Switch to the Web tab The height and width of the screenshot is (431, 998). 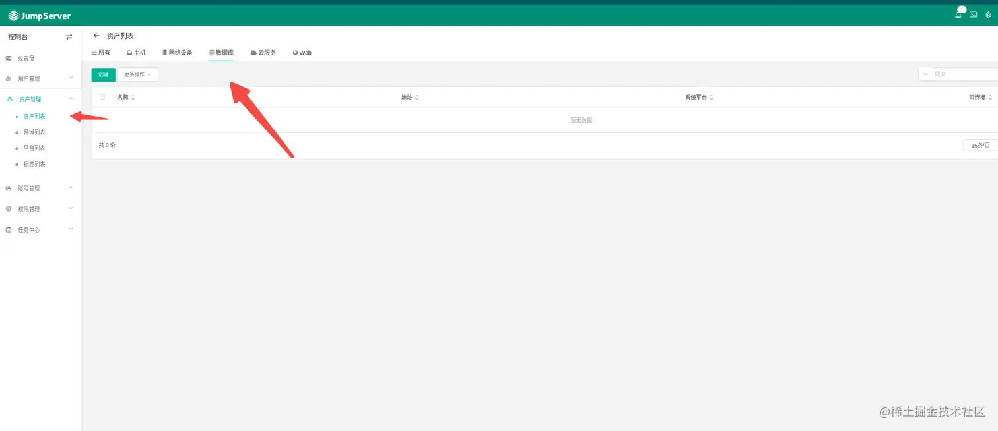pos(302,53)
